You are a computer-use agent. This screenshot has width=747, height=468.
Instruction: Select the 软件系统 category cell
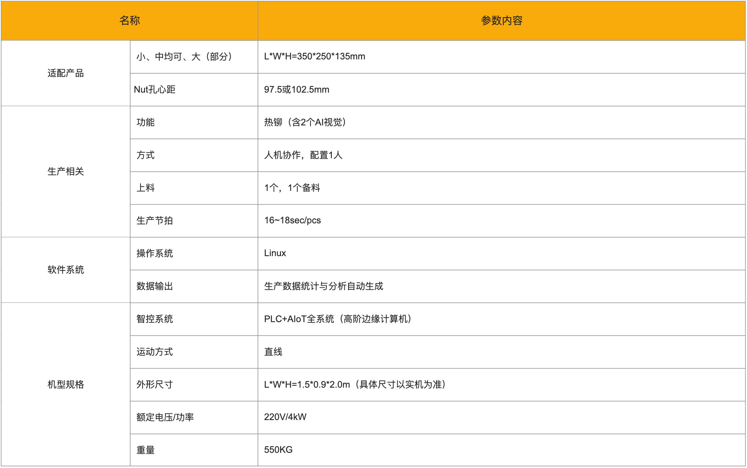pyautogui.click(x=66, y=270)
